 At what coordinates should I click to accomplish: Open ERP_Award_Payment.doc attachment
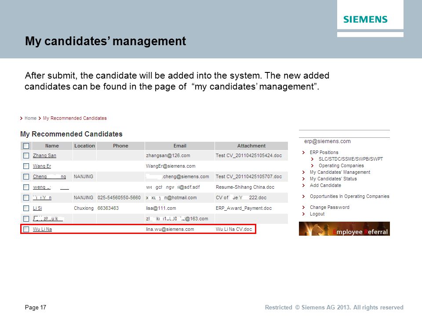244,208
